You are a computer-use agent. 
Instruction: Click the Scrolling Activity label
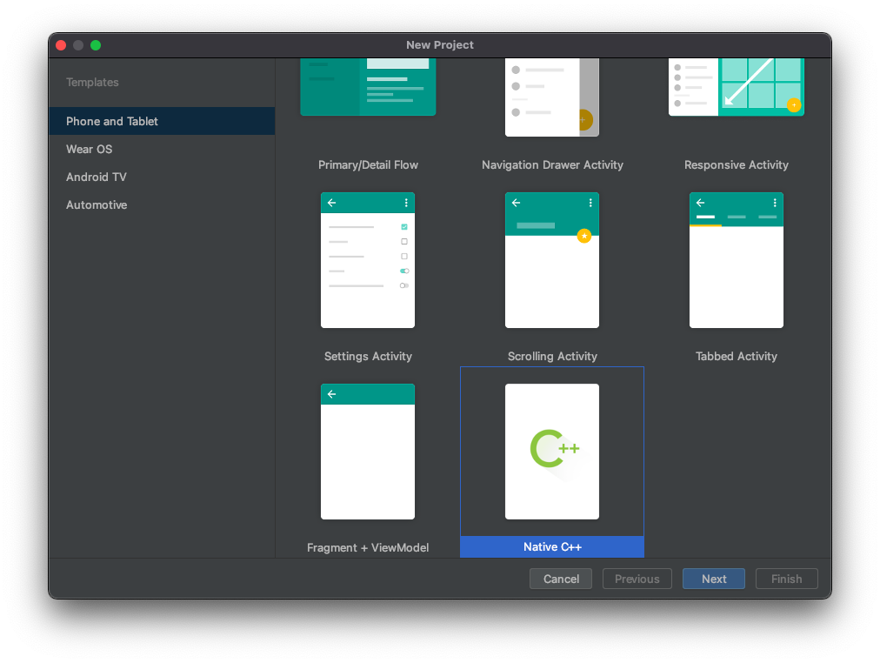[x=552, y=357]
